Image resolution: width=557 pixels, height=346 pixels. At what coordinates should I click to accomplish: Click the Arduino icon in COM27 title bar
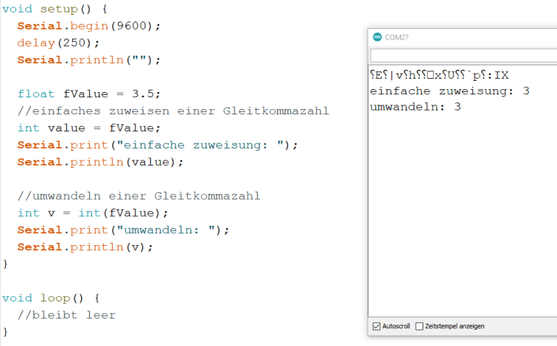[377, 37]
